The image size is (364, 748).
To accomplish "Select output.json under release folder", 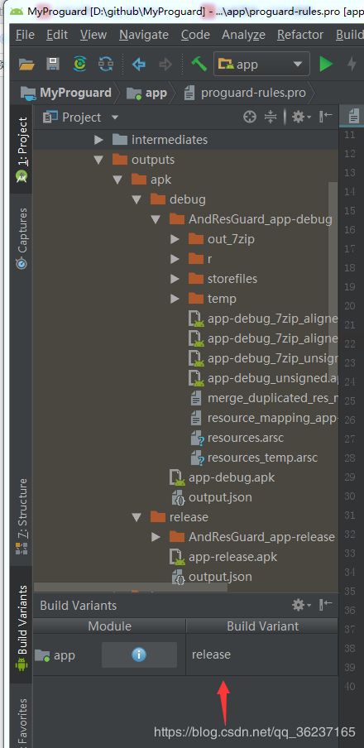I will (x=211, y=577).
